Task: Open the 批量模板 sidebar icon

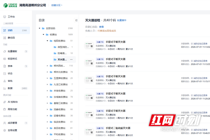Action: click(5, 51)
